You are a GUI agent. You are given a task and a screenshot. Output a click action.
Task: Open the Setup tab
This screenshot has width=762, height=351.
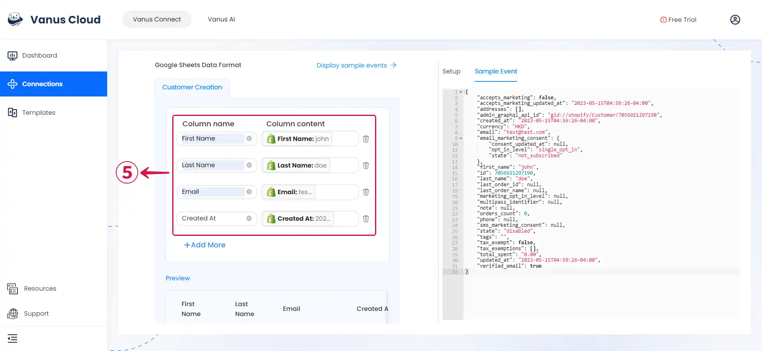click(x=451, y=71)
